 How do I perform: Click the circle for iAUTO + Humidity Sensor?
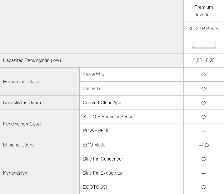(x=203, y=117)
